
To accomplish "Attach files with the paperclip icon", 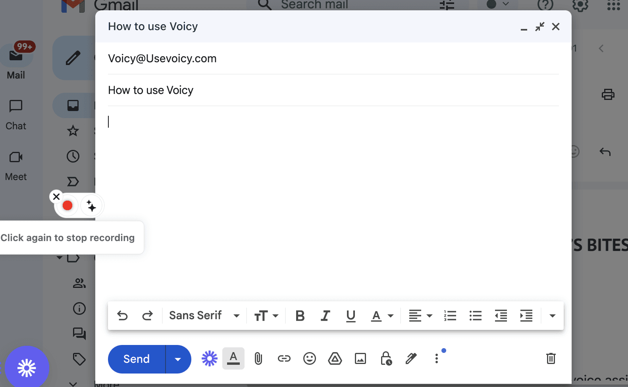I will coord(258,359).
